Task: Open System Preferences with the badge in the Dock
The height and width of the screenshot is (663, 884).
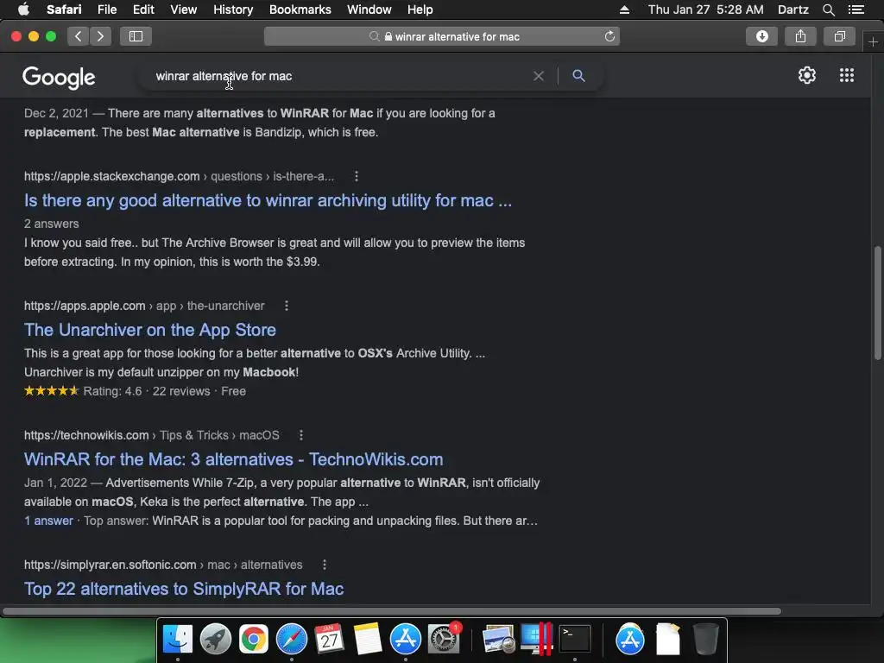Action: [x=444, y=640]
